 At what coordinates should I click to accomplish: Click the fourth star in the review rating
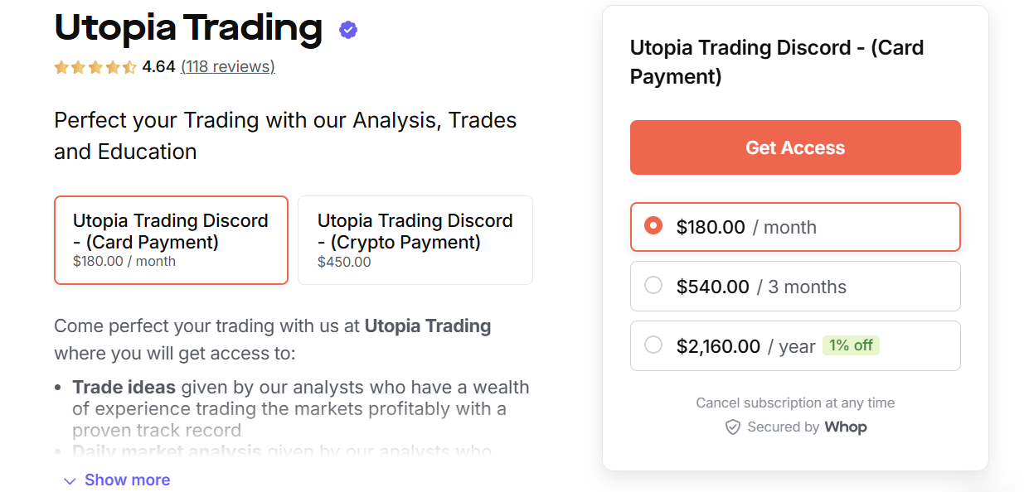coord(111,66)
